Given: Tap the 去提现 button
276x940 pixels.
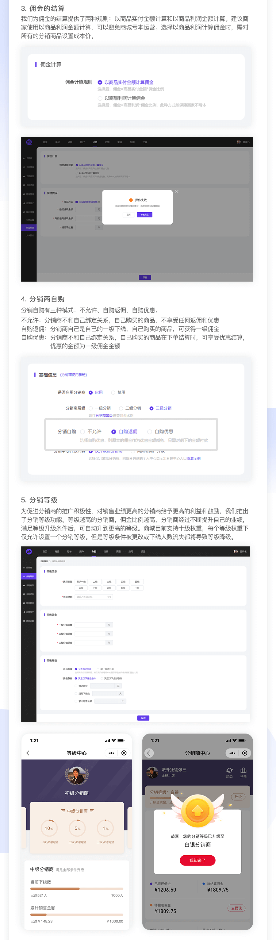Looking at the screenshot, I should (236, 908).
